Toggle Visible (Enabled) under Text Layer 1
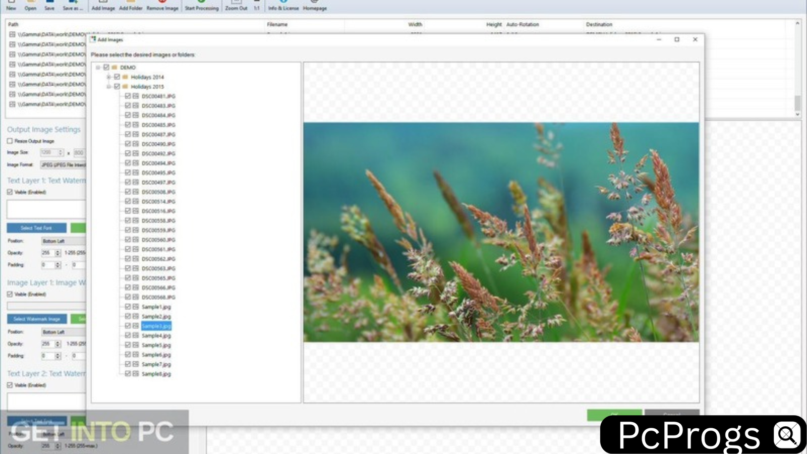The width and height of the screenshot is (807, 454). (10, 192)
